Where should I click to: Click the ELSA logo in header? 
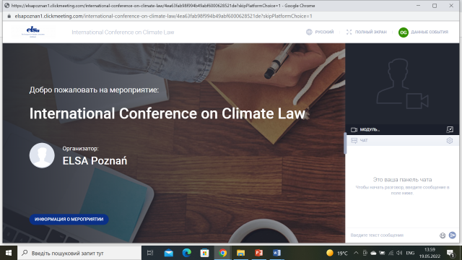[33, 32]
